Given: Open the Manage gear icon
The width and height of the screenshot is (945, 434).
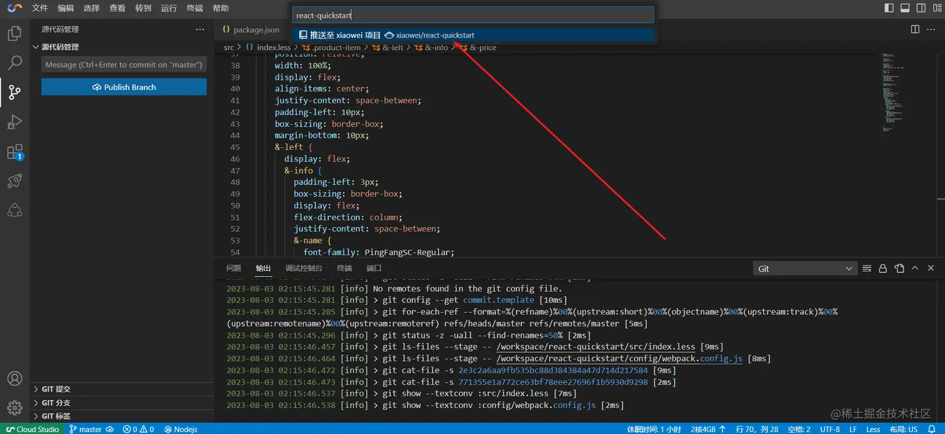Looking at the screenshot, I should 14,408.
